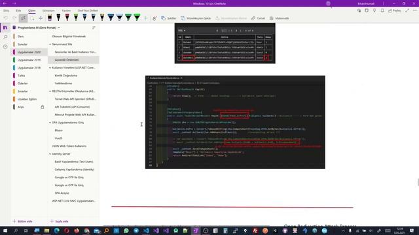
Task: Open the Sınıf Not Defteri tab
Action: 88,10
